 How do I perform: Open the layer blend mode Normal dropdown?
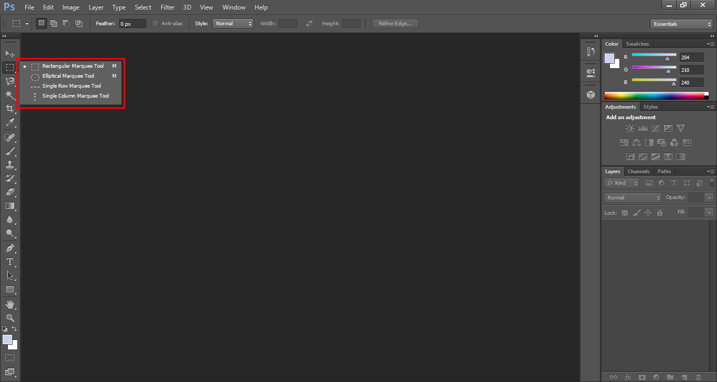point(634,197)
